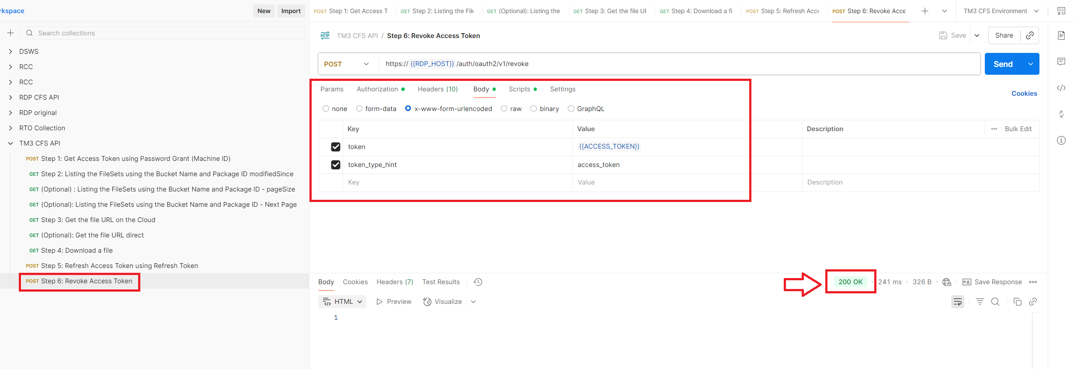Open the info icon in right sidebar
The height and width of the screenshot is (369, 1074).
1061,140
